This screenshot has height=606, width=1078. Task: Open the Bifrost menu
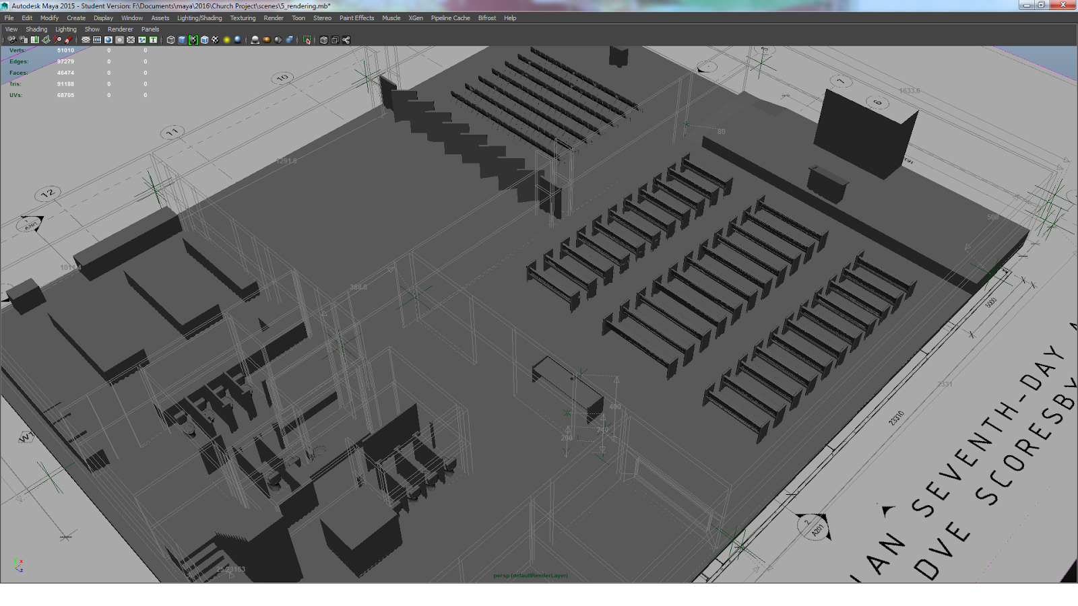tap(487, 18)
